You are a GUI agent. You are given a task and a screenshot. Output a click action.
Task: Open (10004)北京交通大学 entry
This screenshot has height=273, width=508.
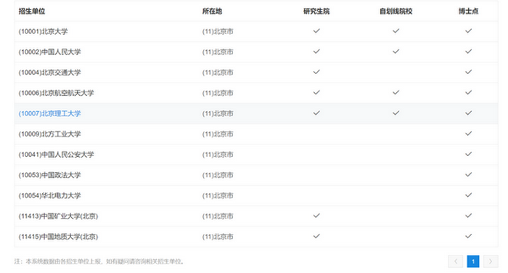point(49,73)
